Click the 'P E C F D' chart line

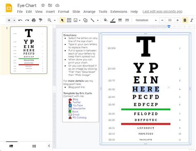pos(146,97)
